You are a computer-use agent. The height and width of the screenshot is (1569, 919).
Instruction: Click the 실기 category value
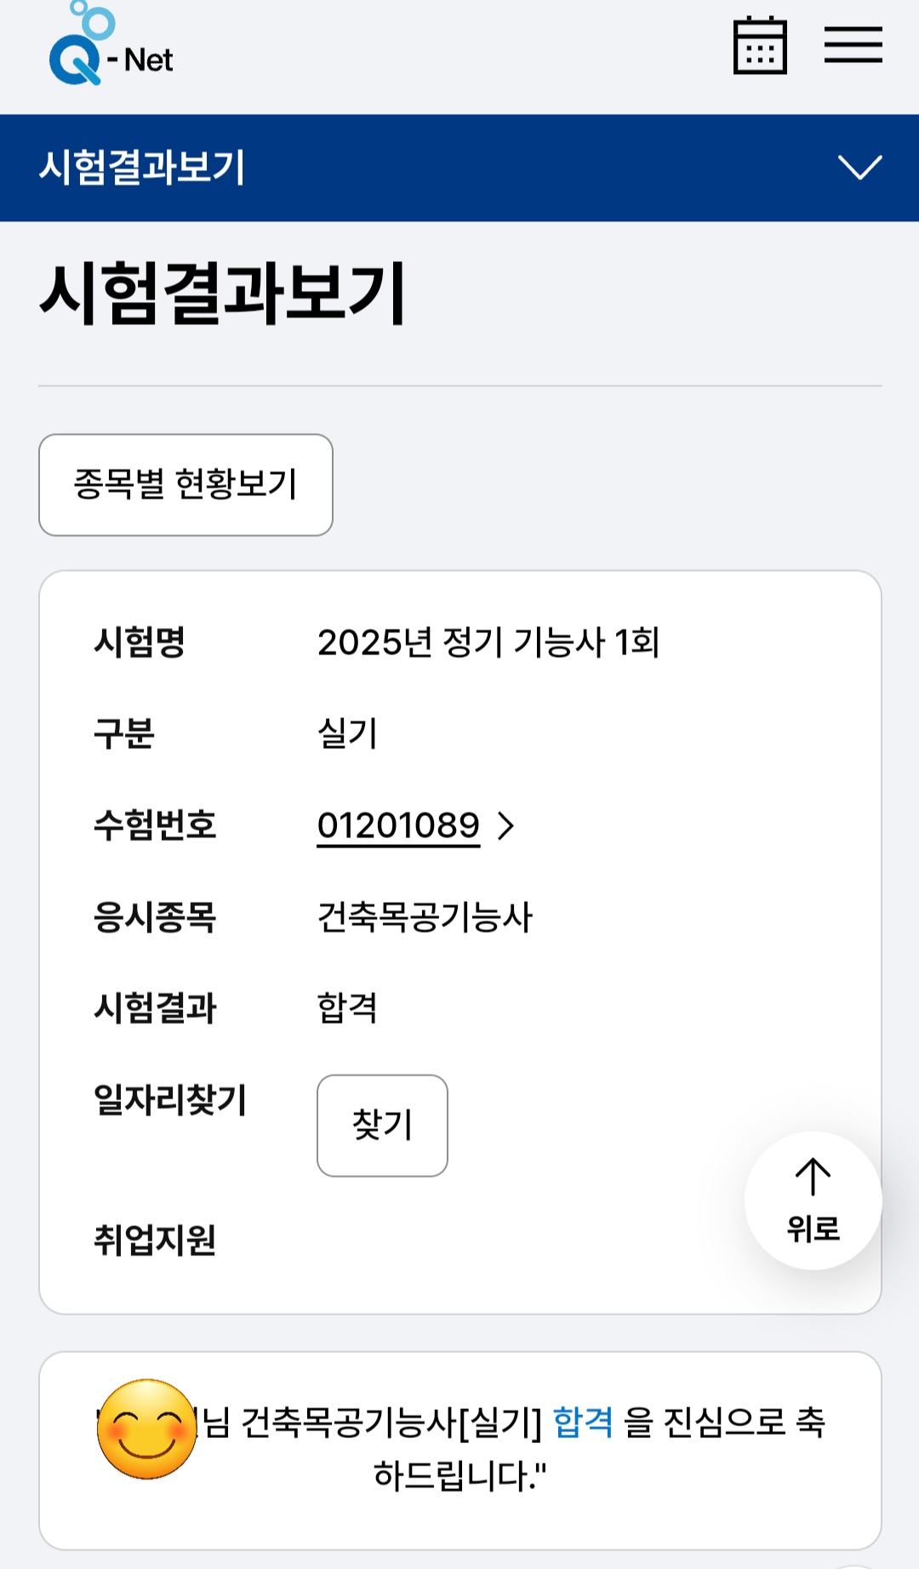coord(347,733)
